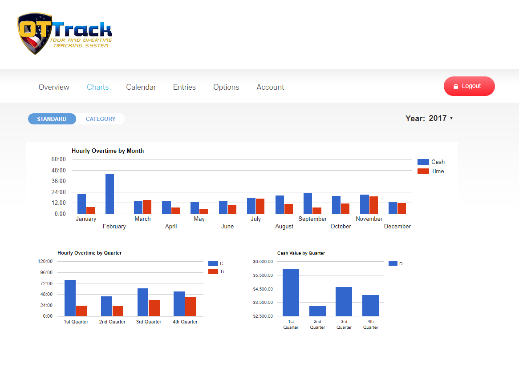The width and height of the screenshot is (519, 367).
Task: Click the red Time legend swatch
Action: [423, 172]
